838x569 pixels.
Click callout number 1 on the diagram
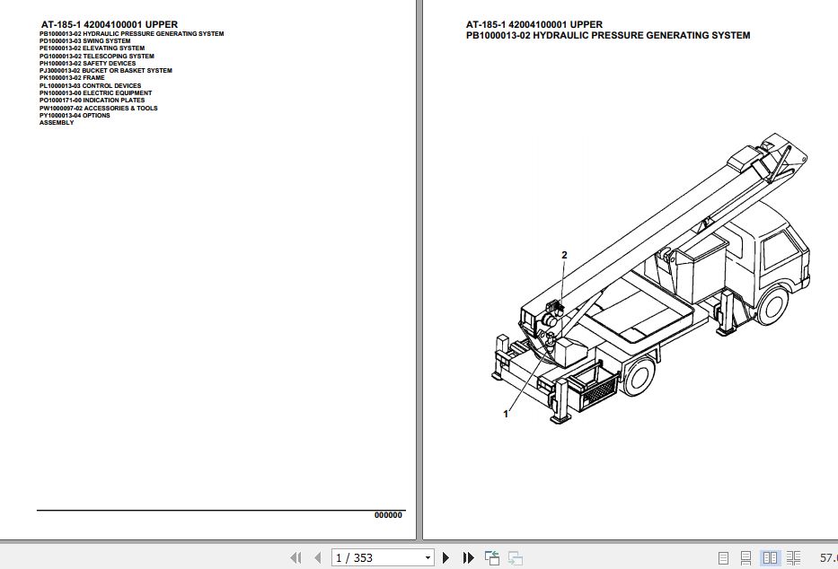pos(505,415)
